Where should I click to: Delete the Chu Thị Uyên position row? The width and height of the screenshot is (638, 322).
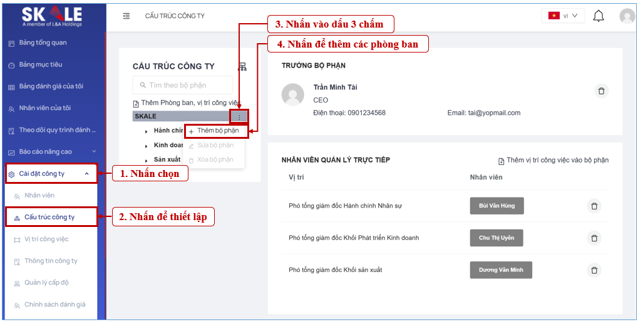click(594, 238)
